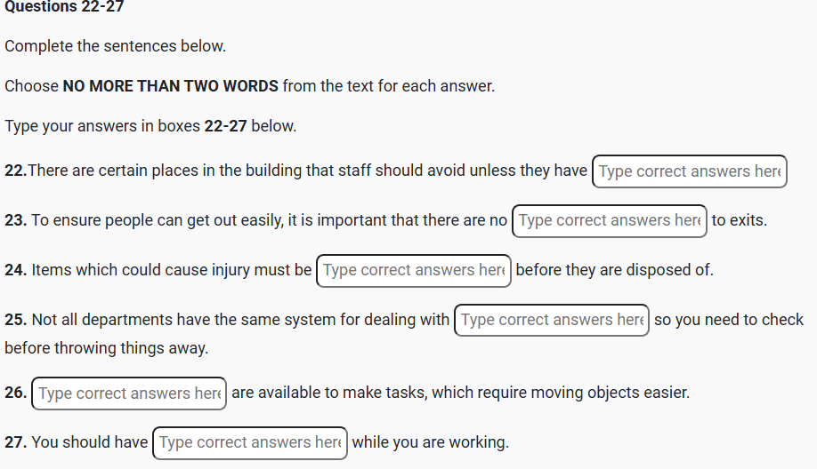Click the "to exits." text after box 23
This screenshot has height=469, width=817.
pyautogui.click(x=739, y=220)
